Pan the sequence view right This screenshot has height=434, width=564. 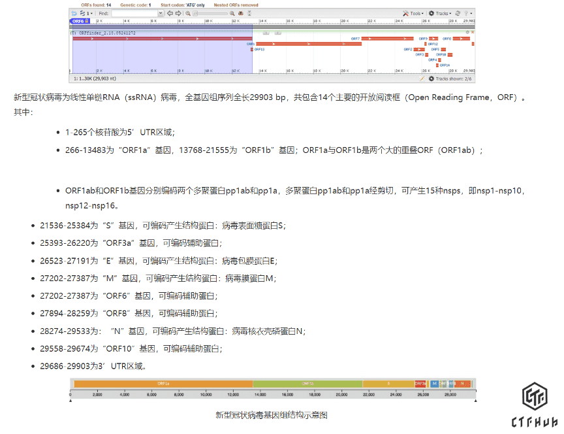click(x=178, y=13)
